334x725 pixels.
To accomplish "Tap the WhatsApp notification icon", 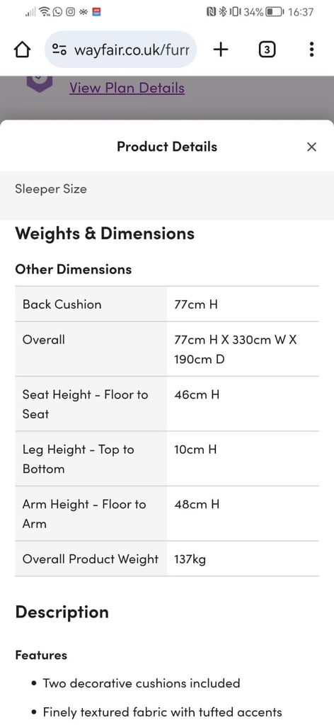I will [57, 12].
